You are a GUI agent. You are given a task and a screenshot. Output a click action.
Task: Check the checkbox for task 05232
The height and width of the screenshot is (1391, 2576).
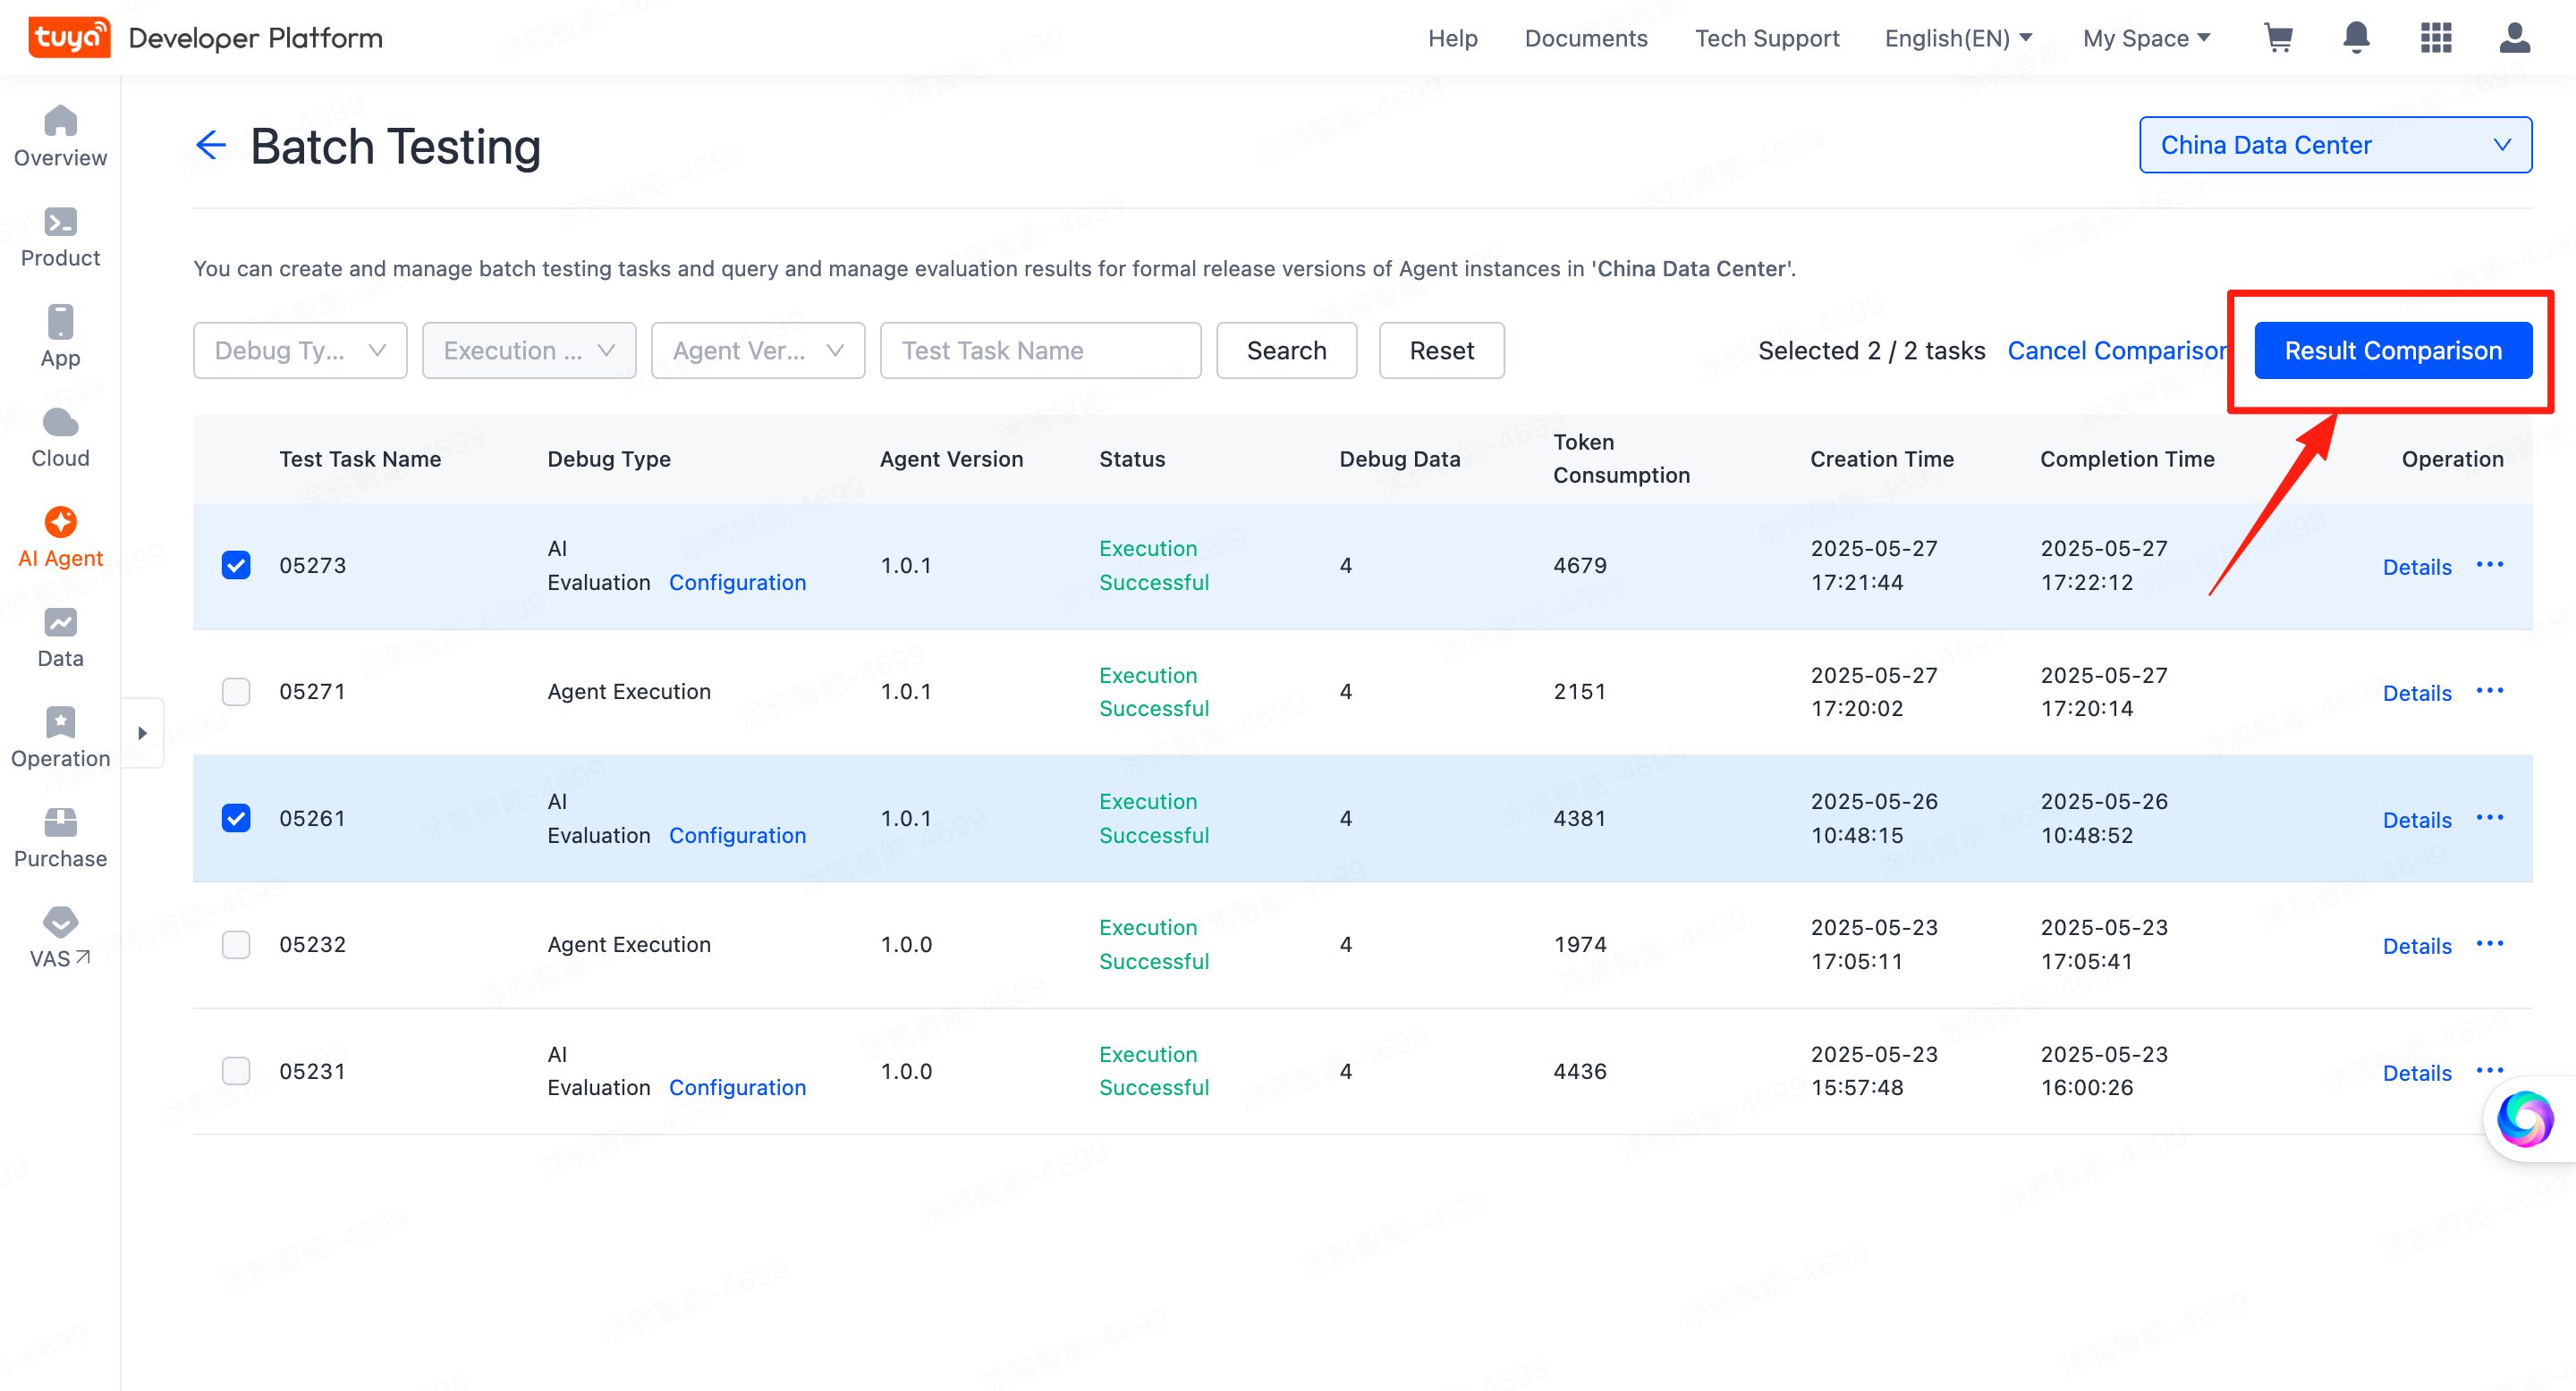coord(236,944)
